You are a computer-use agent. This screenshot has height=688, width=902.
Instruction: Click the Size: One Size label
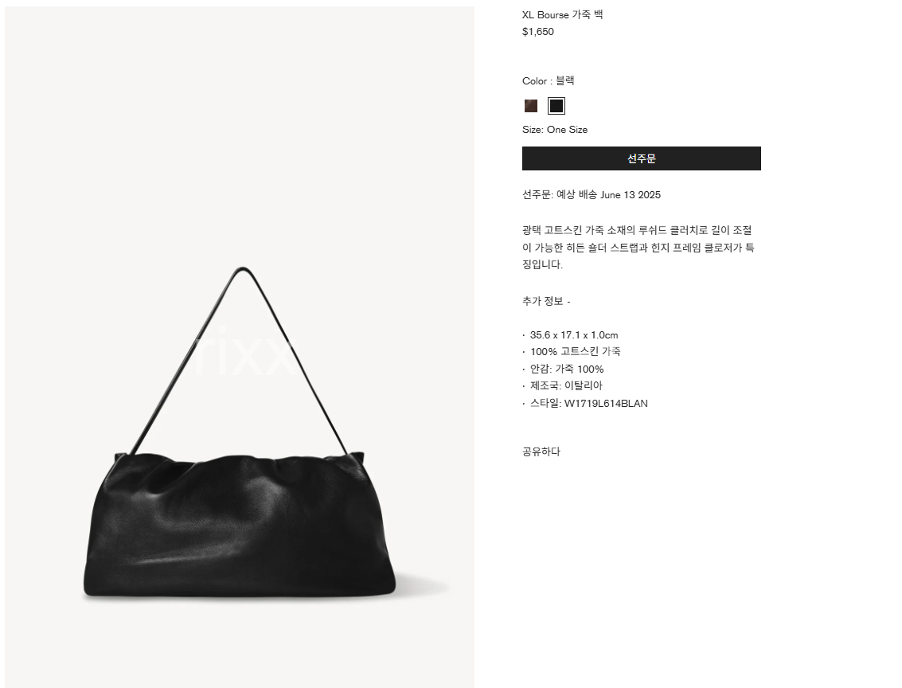555,130
